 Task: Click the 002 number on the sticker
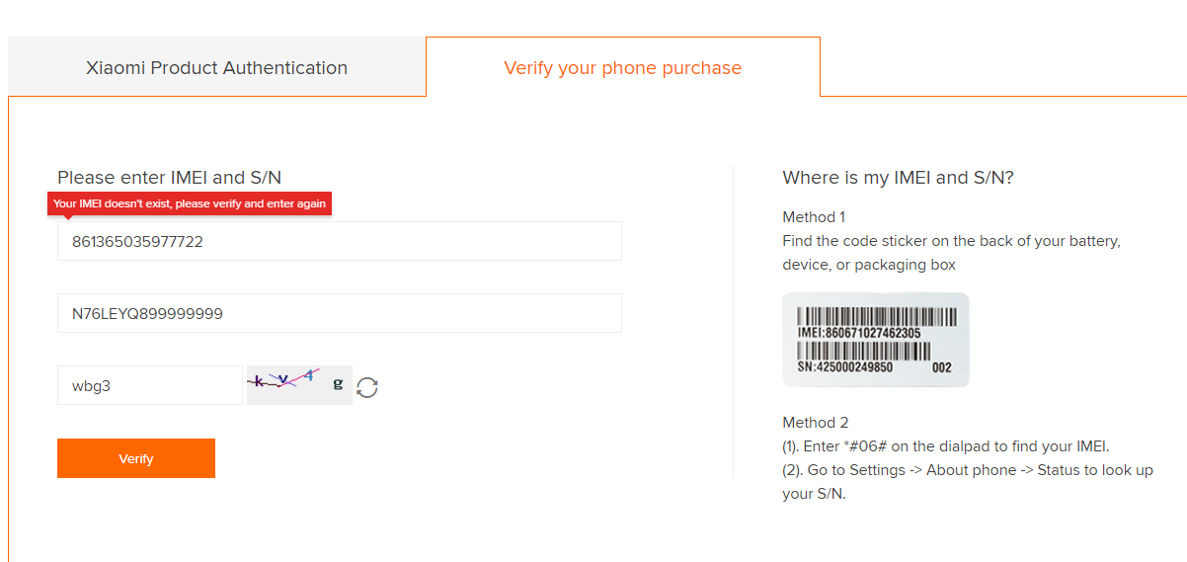click(x=941, y=367)
